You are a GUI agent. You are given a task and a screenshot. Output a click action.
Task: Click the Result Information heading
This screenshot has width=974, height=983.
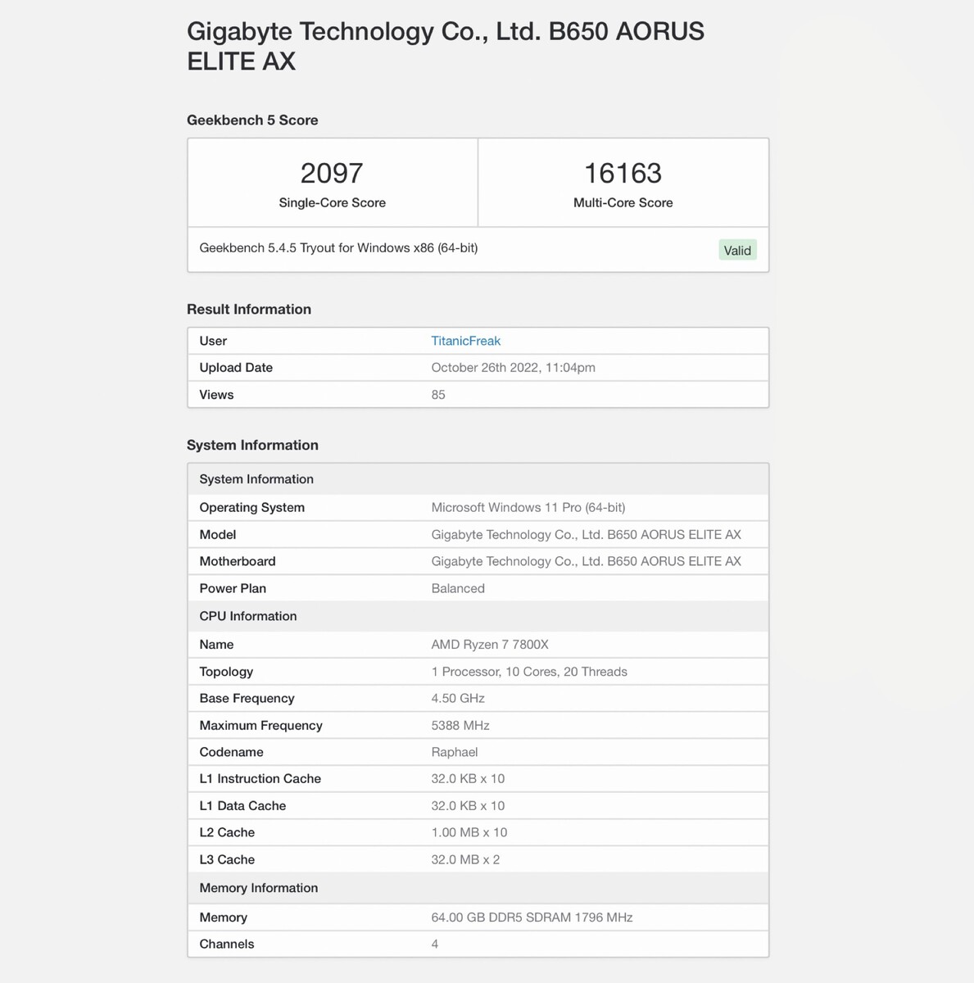pyautogui.click(x=249, y=310)
